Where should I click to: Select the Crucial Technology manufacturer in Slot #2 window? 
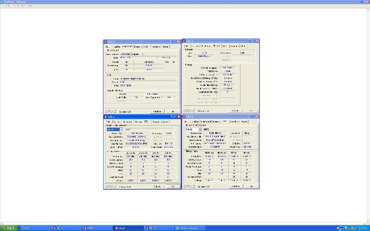pos(215,140)
